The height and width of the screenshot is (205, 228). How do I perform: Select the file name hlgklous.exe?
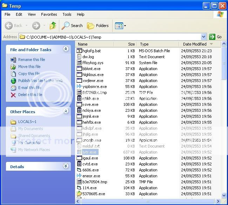click(93, 75)
